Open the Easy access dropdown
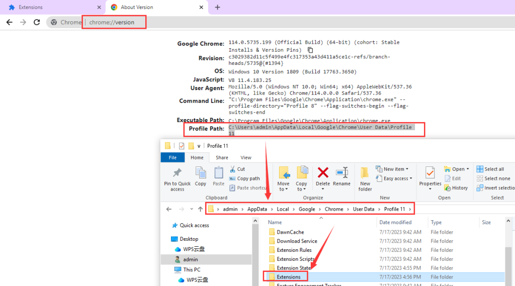 (x=394, y=178)
